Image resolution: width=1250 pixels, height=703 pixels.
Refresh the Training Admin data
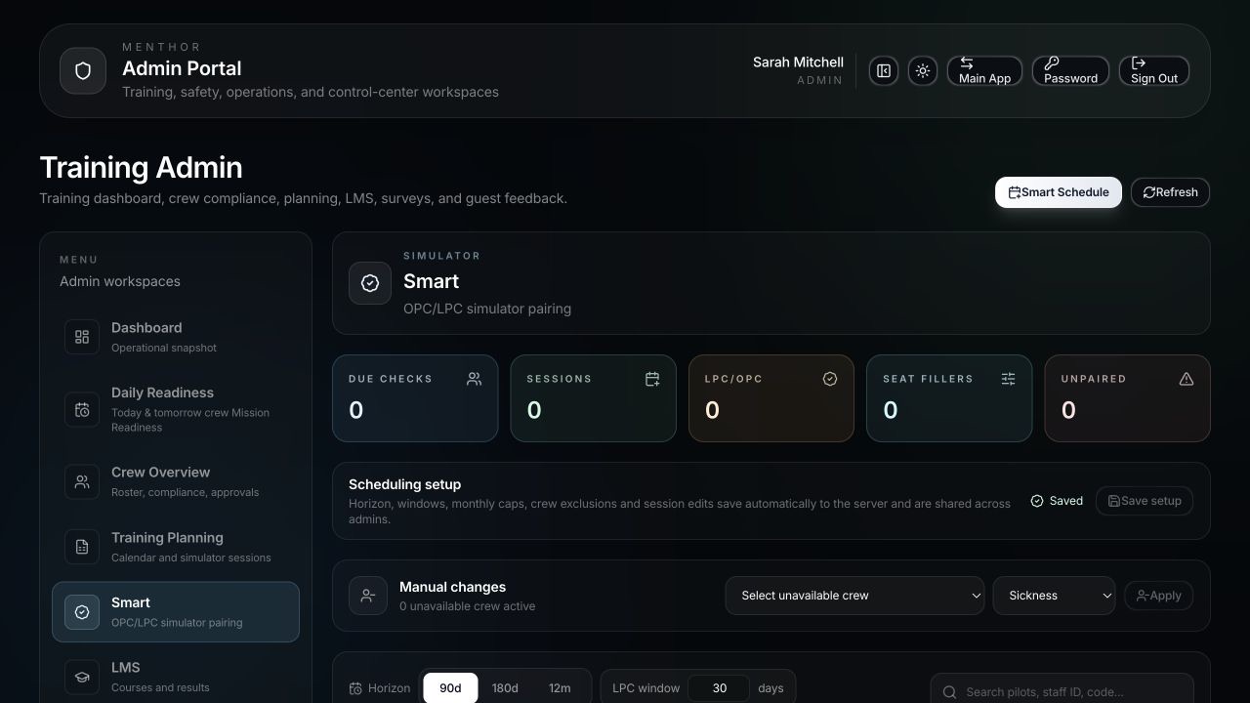1170,192
